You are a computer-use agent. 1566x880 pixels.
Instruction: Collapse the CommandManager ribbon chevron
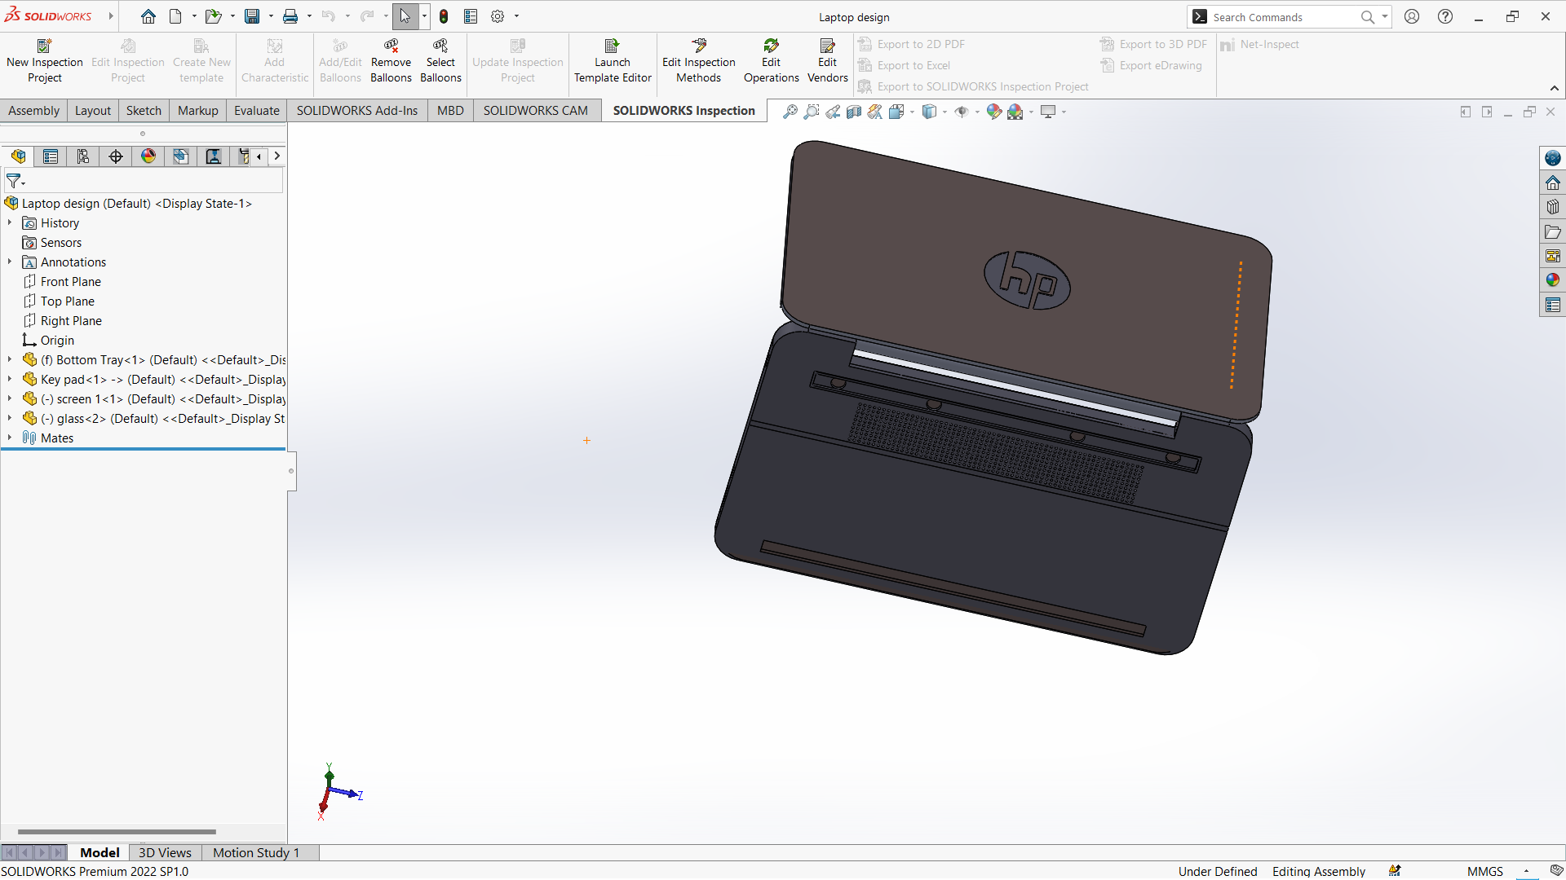[1555, 88]
